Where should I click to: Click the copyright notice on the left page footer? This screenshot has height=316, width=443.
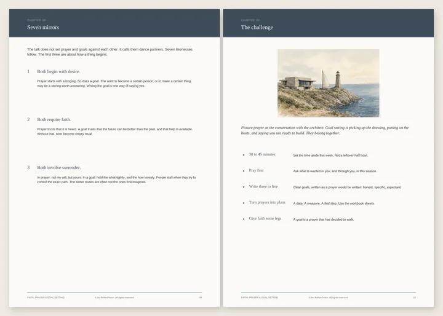114,298
